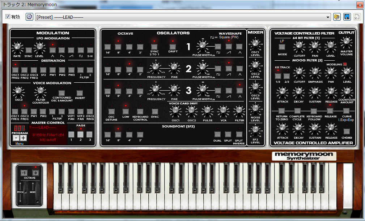The height and width of the screenshot is (221, 365).
Task: Set soundfont octave to 8'
Action: click(x=118, y=134)
